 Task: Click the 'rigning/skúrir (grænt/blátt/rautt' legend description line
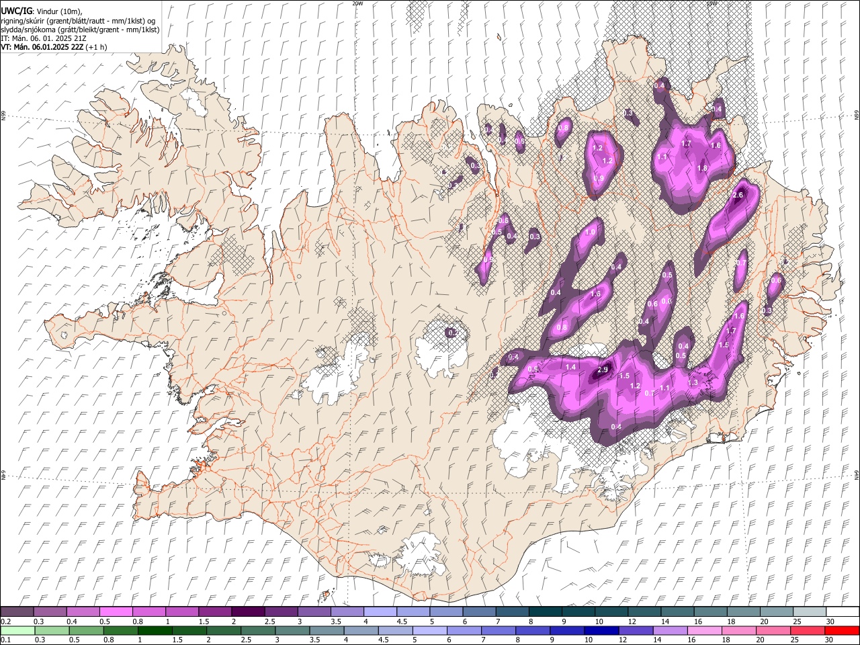pyautogui.click(x=78, y=20)
